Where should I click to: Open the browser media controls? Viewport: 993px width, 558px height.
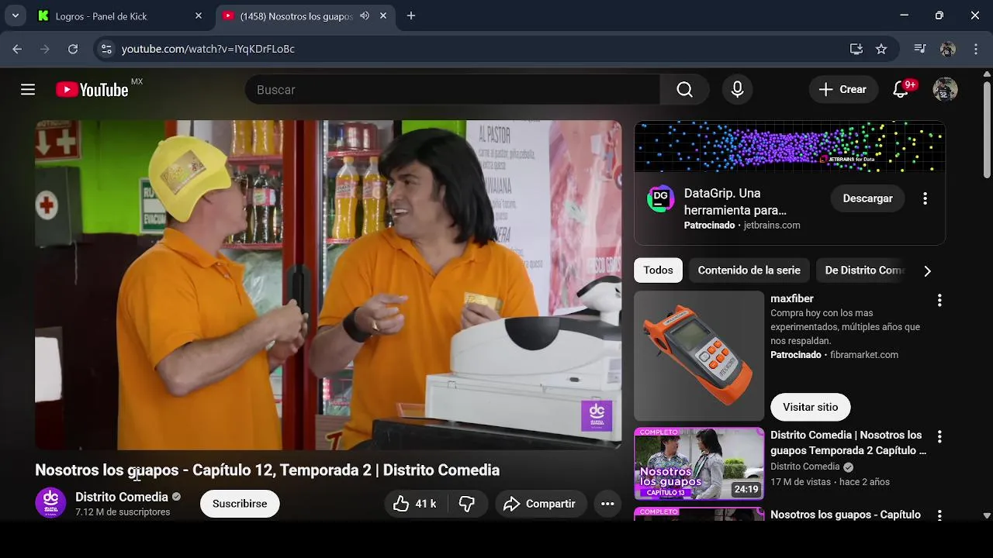tap(920, 49)
